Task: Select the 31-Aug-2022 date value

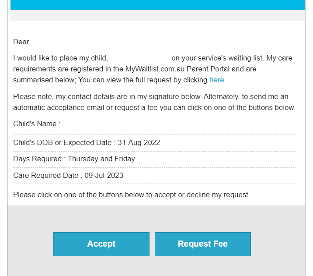Action: point(139,143)
